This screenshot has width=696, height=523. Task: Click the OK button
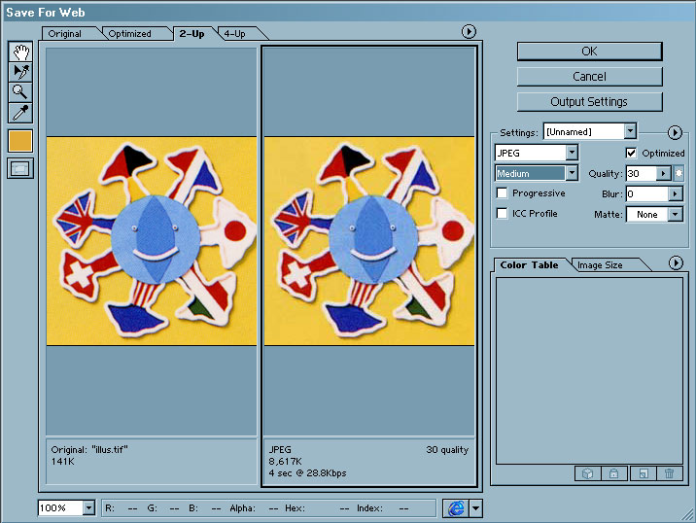pyautogui.click(x=589, y=52)
